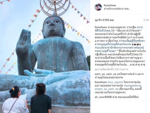Open feawfoaw username in caption

coord(101,27)
